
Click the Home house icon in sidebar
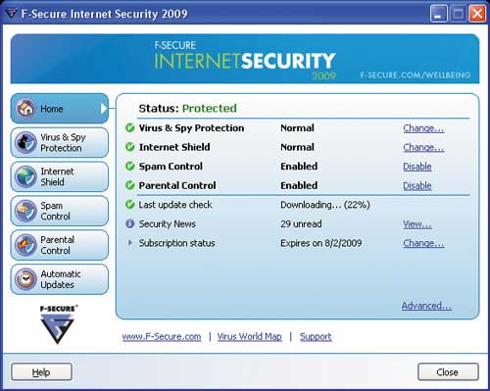click(x=26, y=108)
